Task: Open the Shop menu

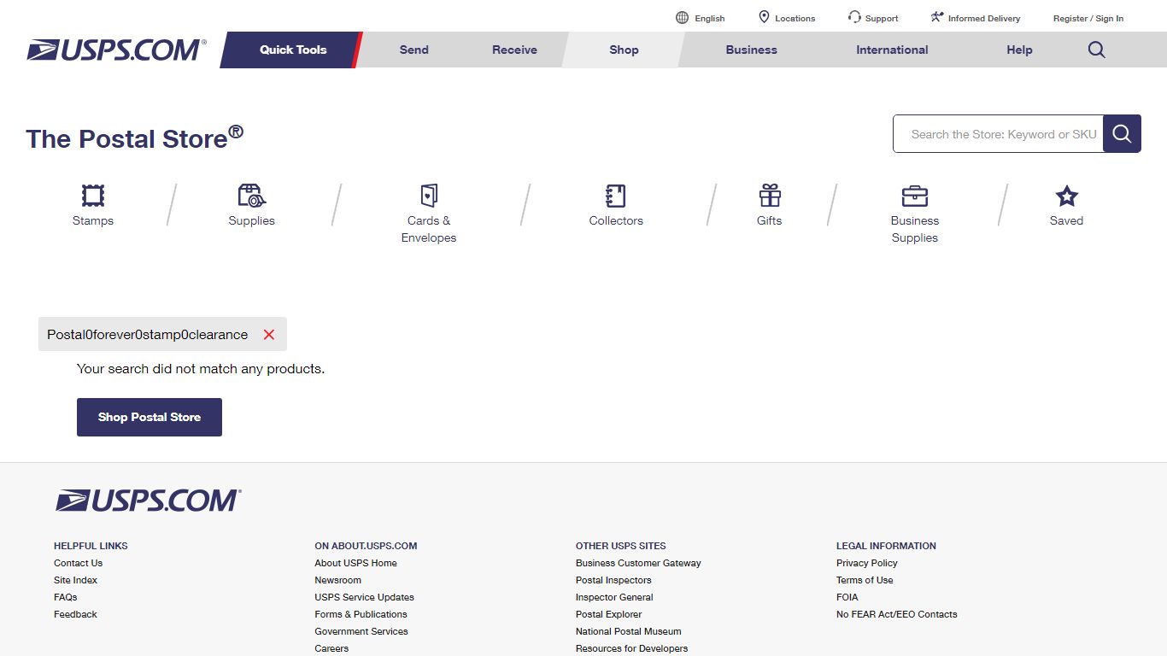Action: click(x=624, y=50)
